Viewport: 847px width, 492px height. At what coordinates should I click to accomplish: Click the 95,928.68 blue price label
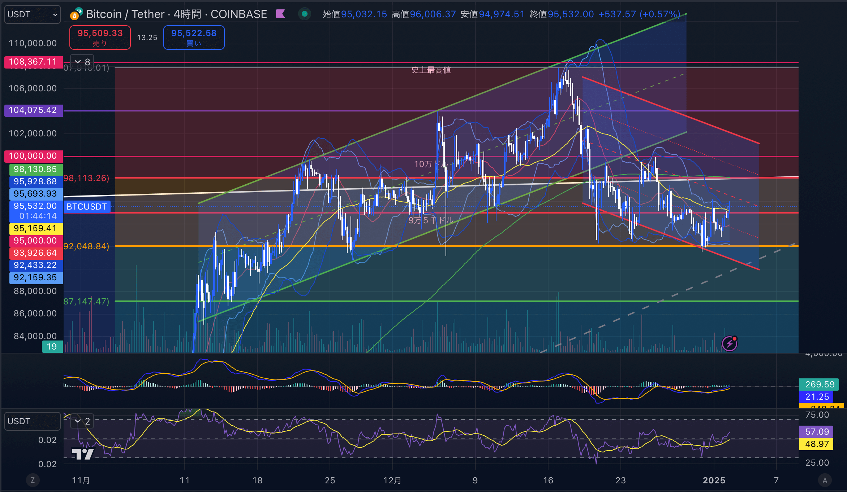coord(36,182)
